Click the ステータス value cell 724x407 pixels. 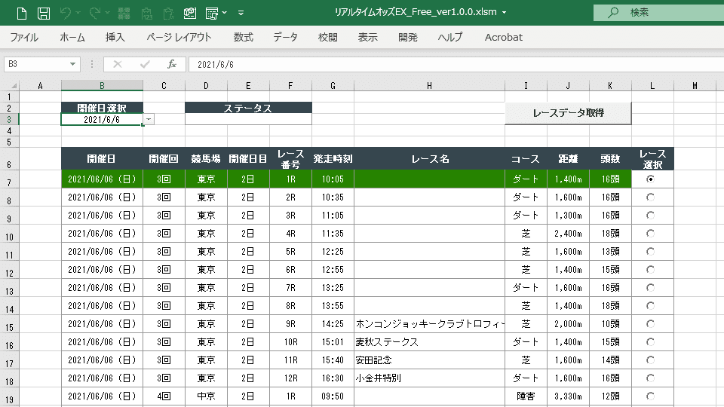(x=248, y=119)
